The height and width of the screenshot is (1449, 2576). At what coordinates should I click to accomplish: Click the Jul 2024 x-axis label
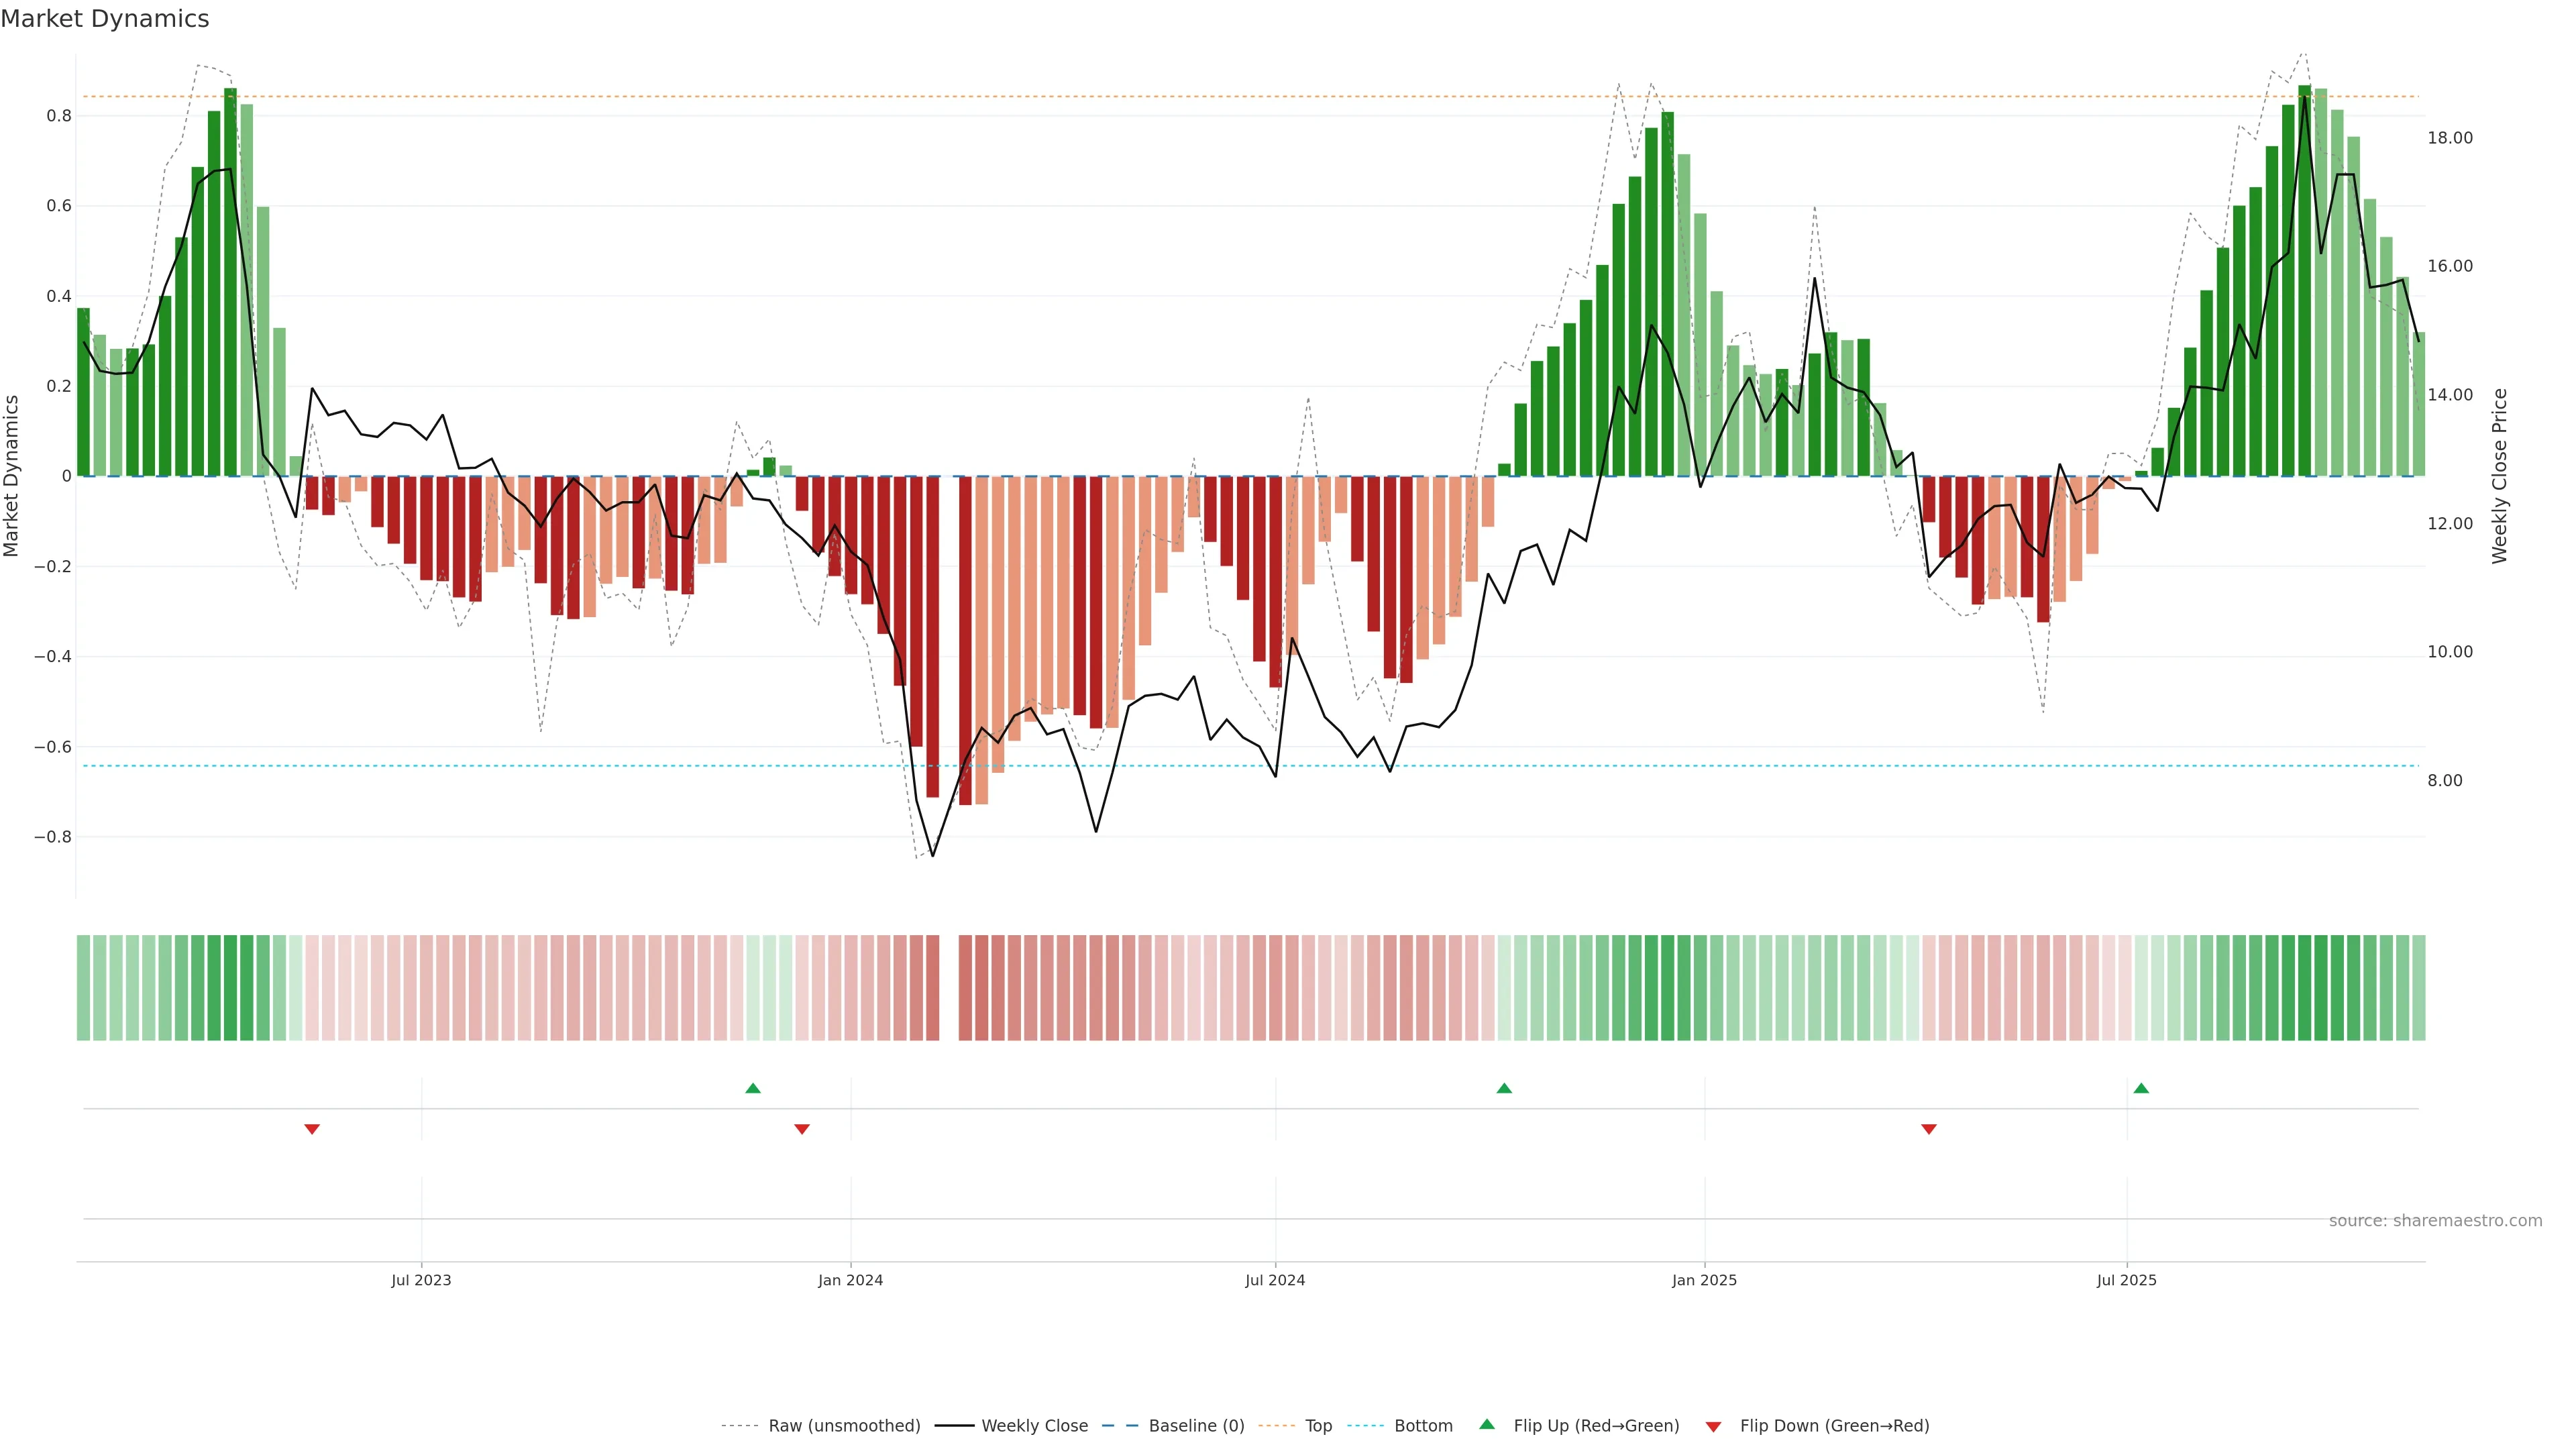tap(1275, 1280)
